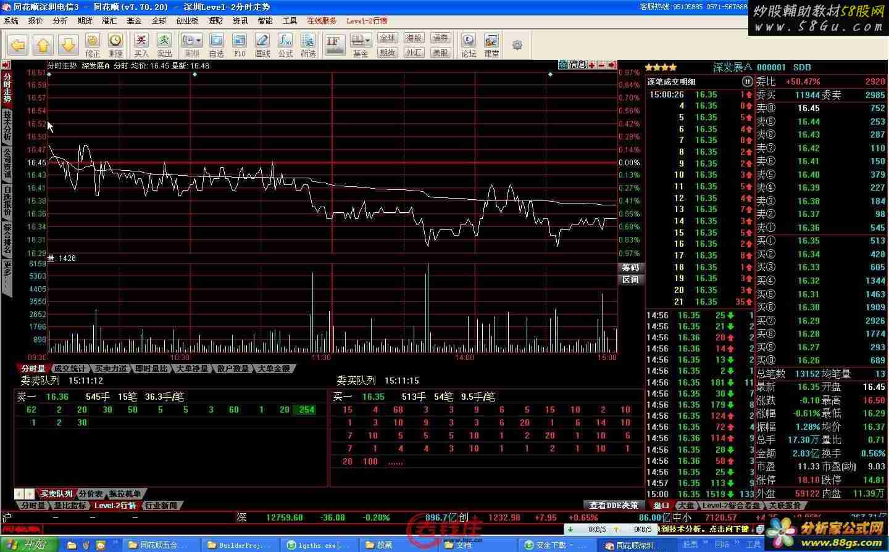Toggle the 区间 range statistics view
Viewport: 889px width, 552px height.
click(x=631, y=279)
